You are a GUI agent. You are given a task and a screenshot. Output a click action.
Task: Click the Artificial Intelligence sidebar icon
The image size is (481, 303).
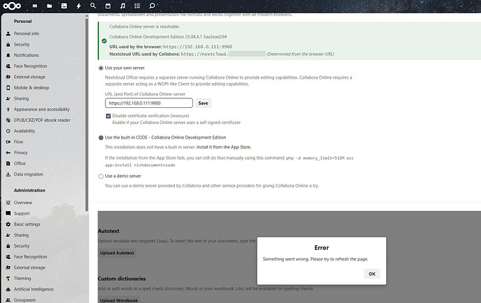(x=8, y=289)
